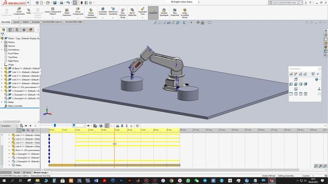The width and height of the screenshot is (328, 184).
Task: Expand (f) Base<1> component in feature tree
Action: [2, 68]
